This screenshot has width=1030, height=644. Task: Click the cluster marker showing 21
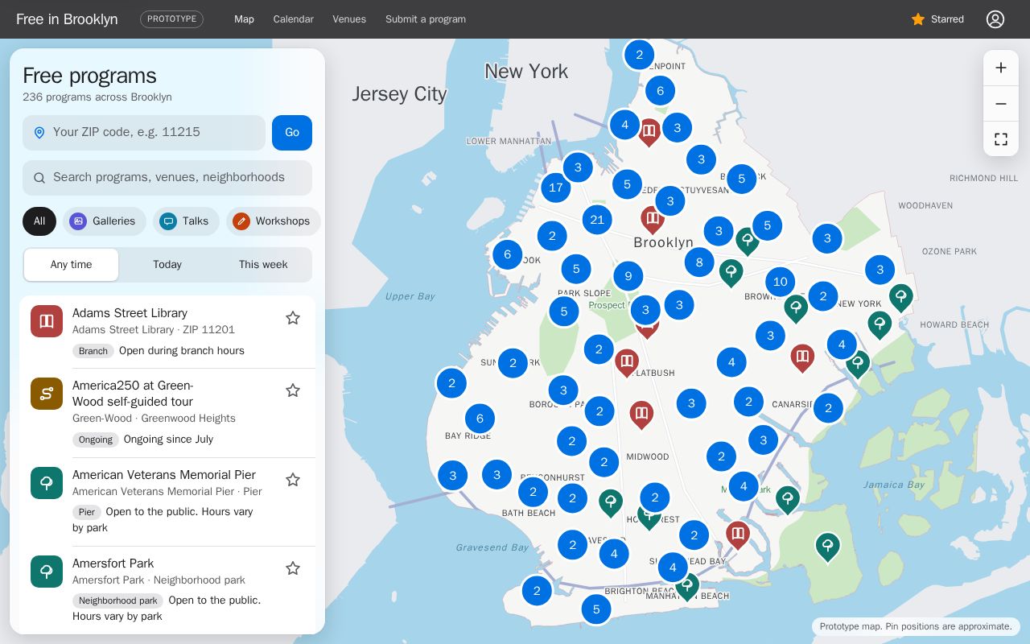(x=597, y=220)
